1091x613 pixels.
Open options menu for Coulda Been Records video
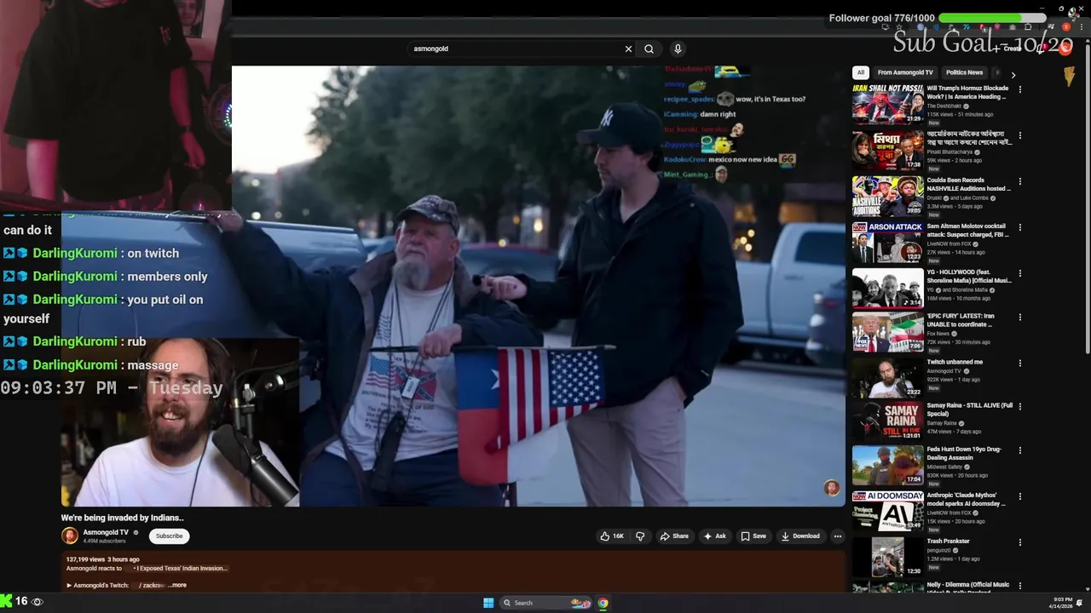coord(1020,181)
